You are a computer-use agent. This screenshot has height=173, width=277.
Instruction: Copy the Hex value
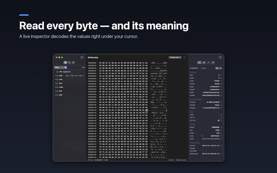(221, 130)
